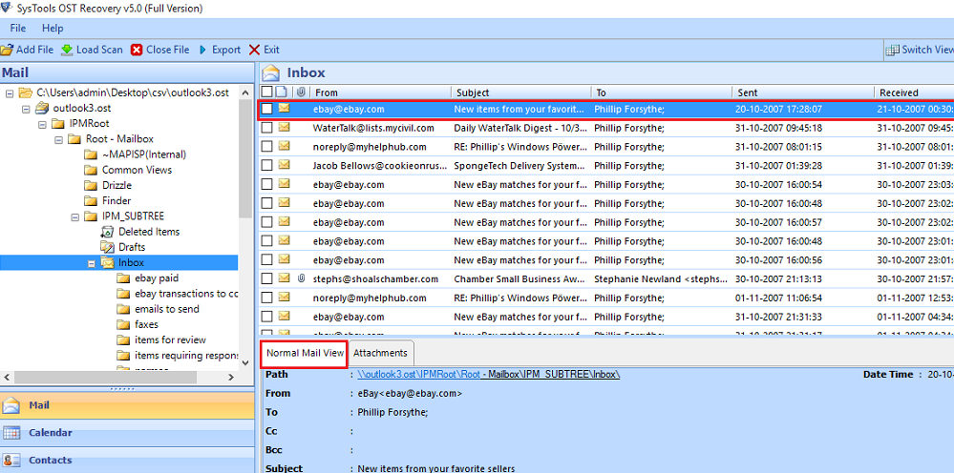Sort by the Subject column header

tap(521, 93)
